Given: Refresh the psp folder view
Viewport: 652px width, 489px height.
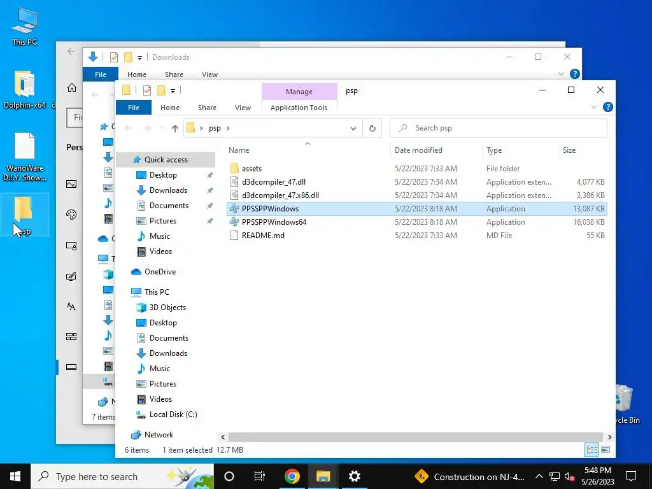Looking at the screenshot, I should tap(372, 129).
